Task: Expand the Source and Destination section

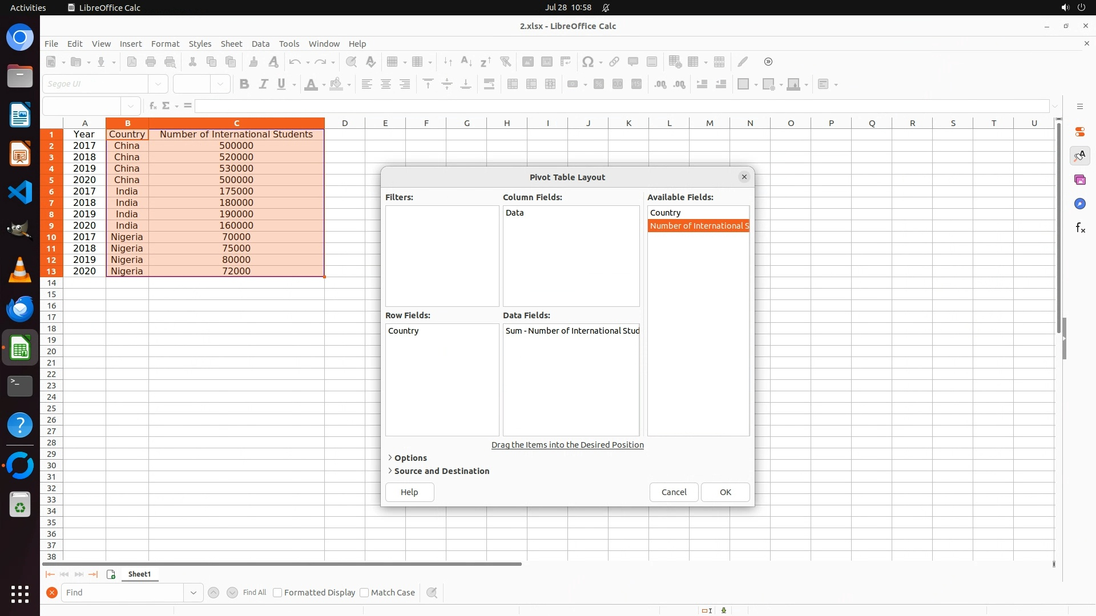Action: [441, 471]
